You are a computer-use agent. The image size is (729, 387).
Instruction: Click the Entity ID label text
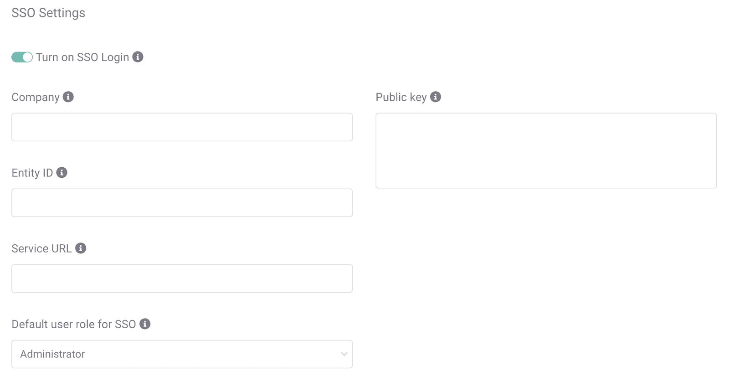pos(32,173)
